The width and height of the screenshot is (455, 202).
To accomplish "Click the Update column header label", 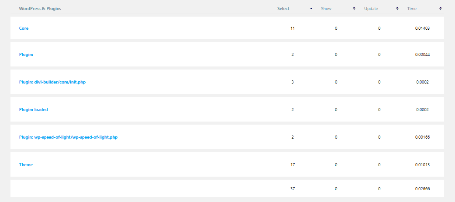I will [x=371, y=9].
